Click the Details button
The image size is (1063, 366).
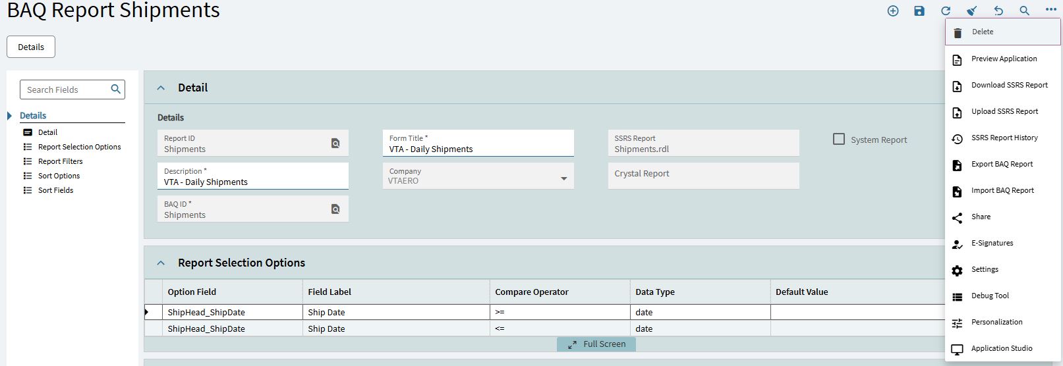point(31,47)
